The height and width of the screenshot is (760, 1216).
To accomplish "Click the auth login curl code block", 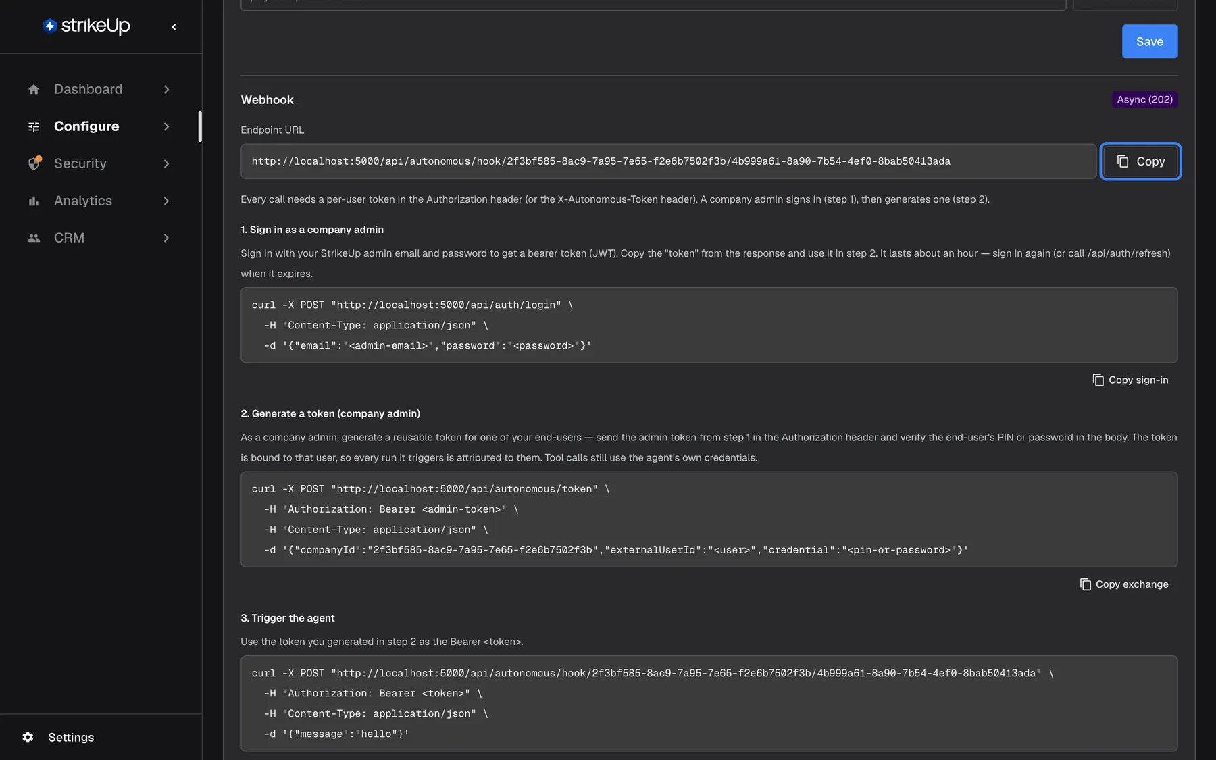I will [709, 325].
